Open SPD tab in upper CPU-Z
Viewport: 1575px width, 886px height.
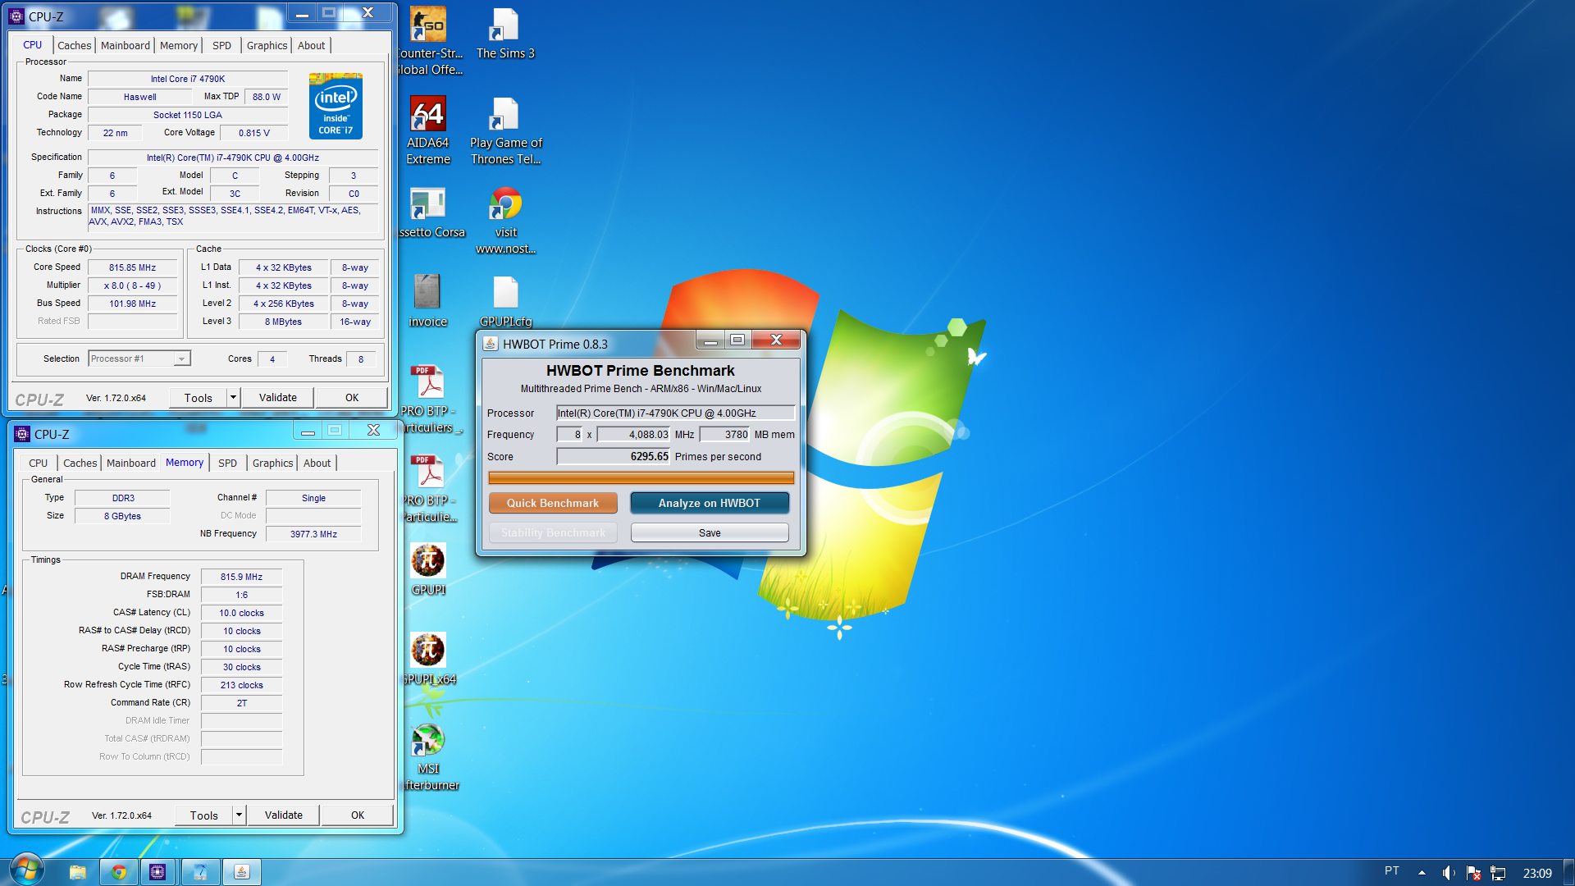click(221, 46)
